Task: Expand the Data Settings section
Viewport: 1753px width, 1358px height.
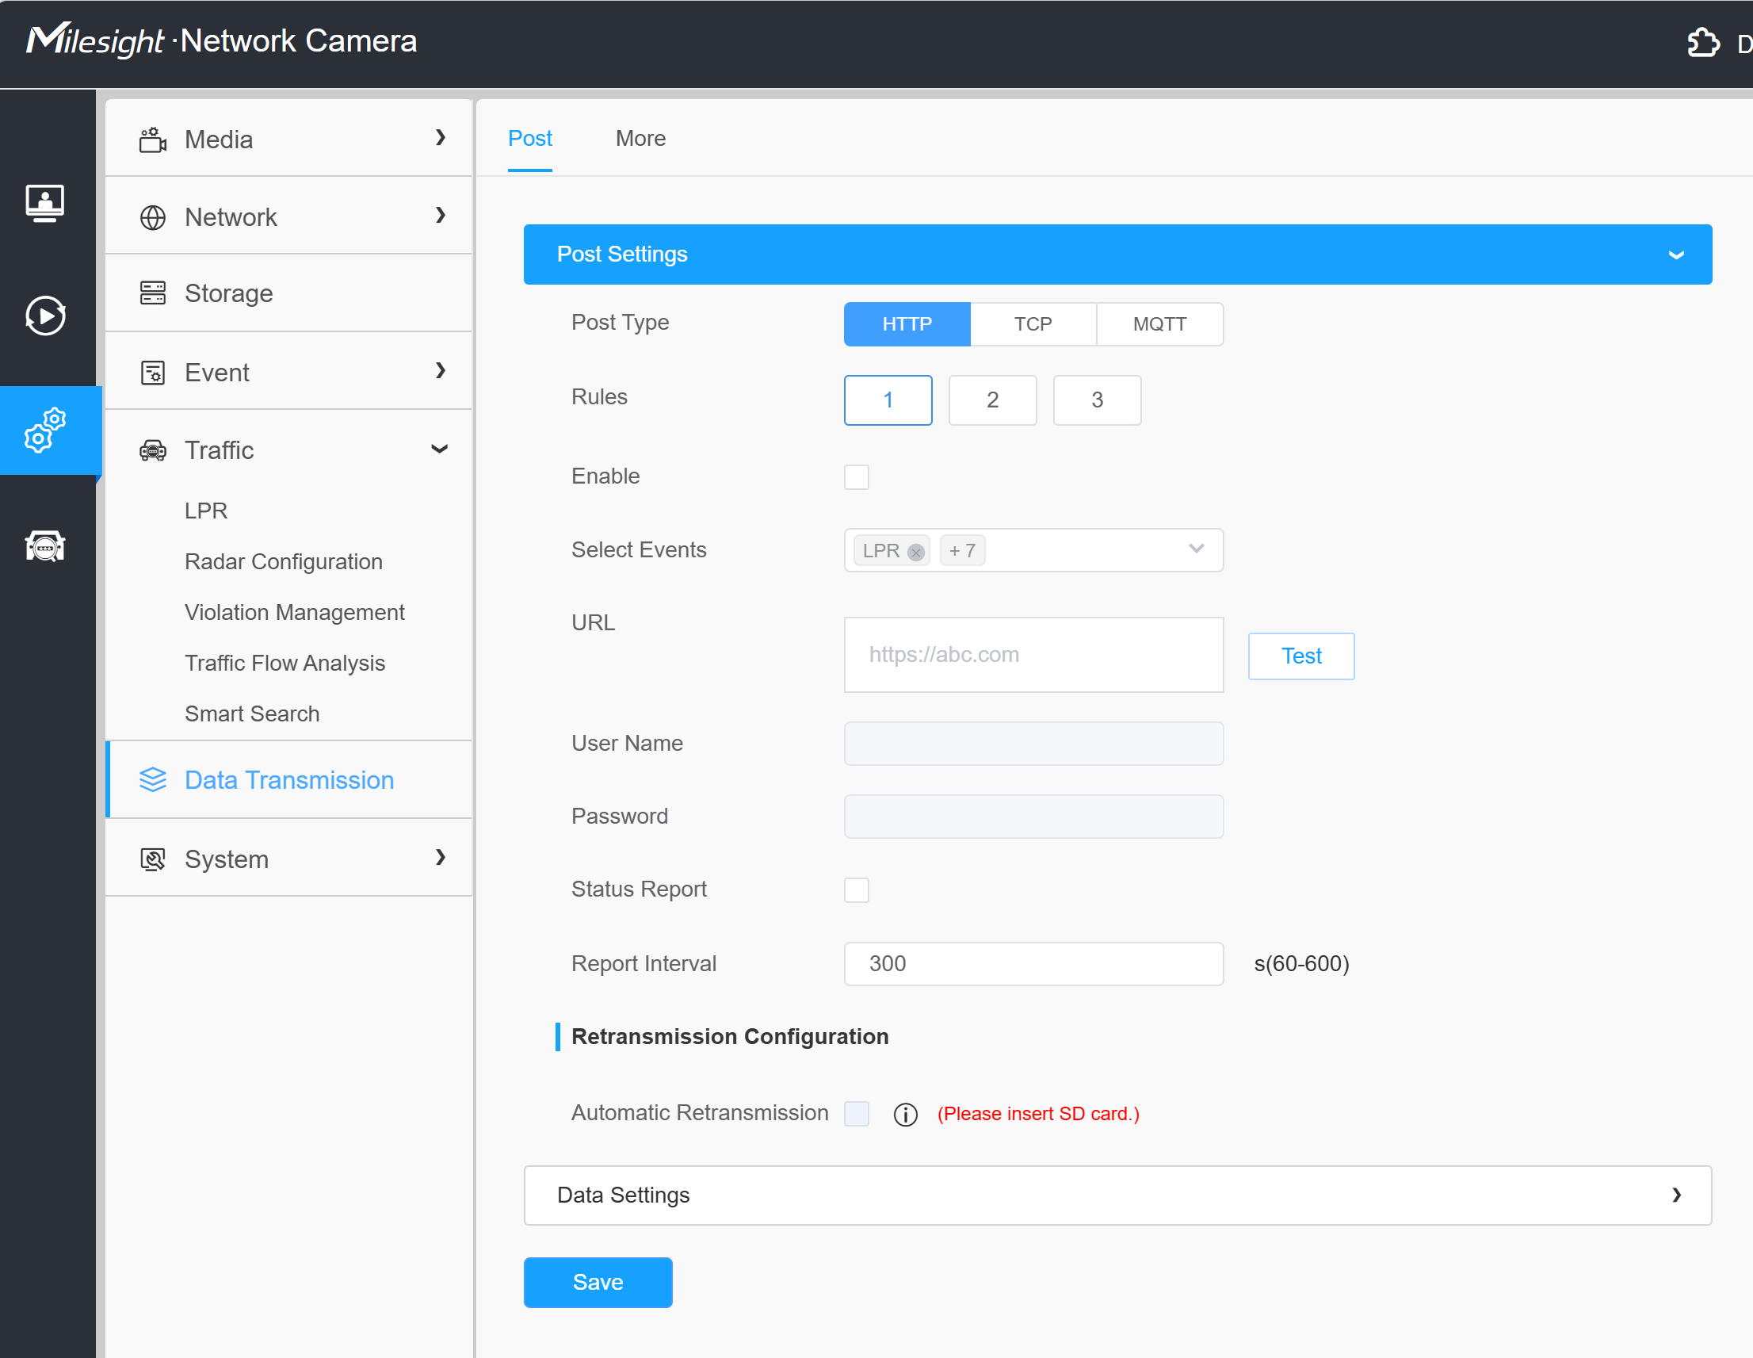Action: (1117, 1195)
